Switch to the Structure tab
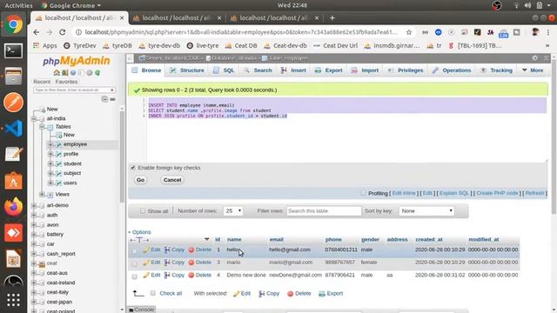557x313 pixels. (x=187, y=70)
